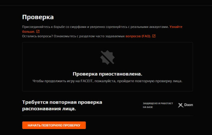This screenshot has height=135, width=212.
Task: Select the 'Проверка' page heading
Action: pos(38,17)
